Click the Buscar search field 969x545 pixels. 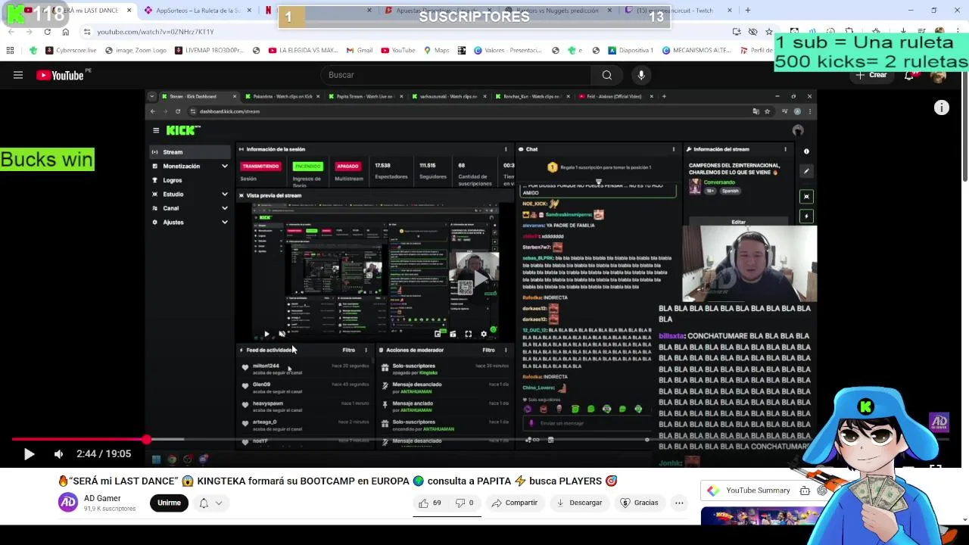click(x=454, y=75)
